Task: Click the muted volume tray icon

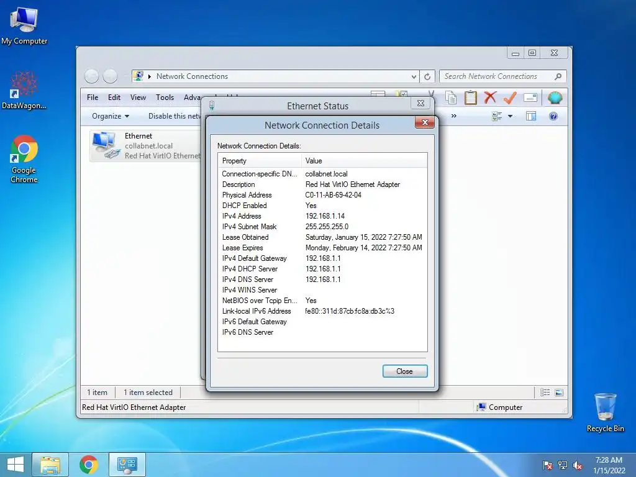Action: tap(577, 465)
